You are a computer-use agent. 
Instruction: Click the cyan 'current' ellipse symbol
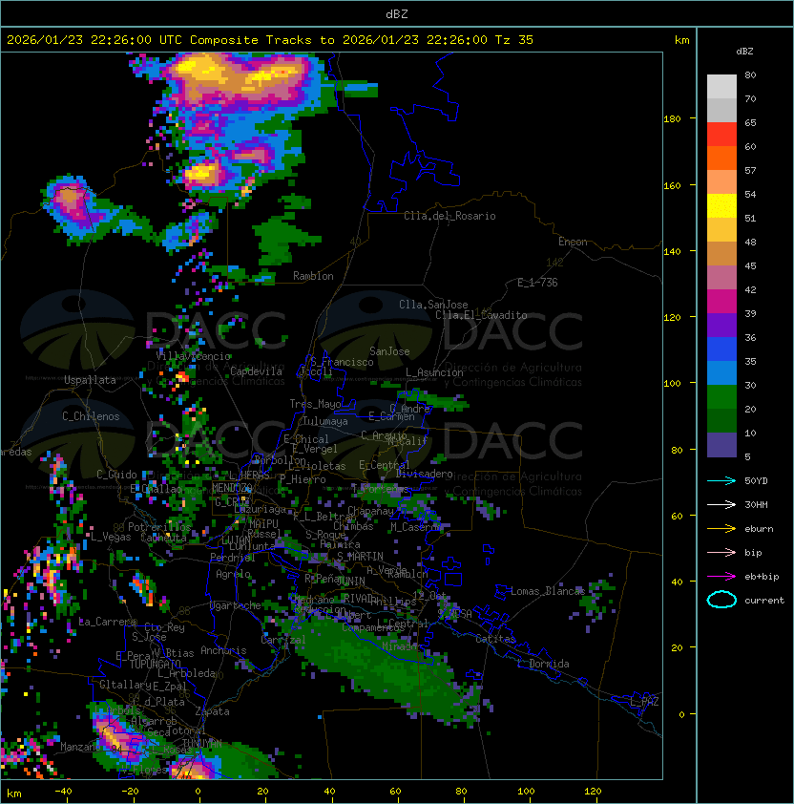[721, 600]
